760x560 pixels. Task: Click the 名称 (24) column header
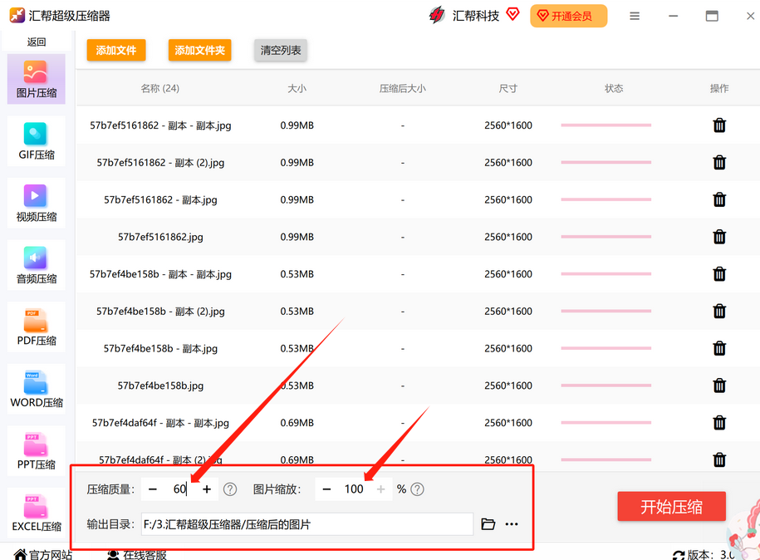(160, 88)
